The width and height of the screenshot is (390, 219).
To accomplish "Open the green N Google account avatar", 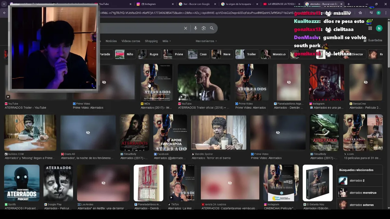I will coord(379,28).
